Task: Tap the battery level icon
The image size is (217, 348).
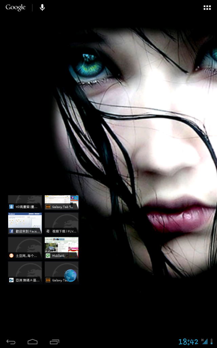Action: [212, 341]
